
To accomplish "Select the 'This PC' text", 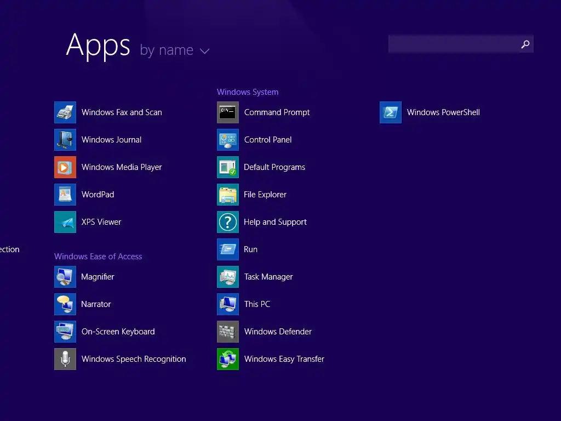I will [257, 304].
